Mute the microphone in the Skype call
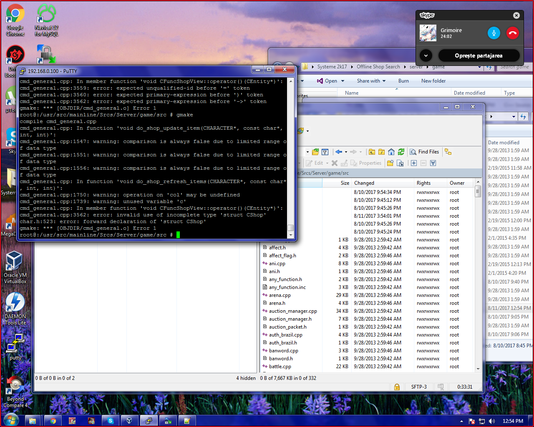Image resolution: width=534 pixels, height=427 pixels. [x=494, y=33]
